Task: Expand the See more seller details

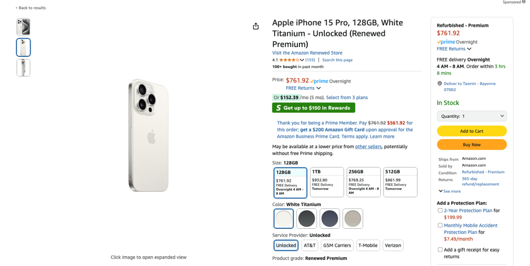Action: (449, 191)
